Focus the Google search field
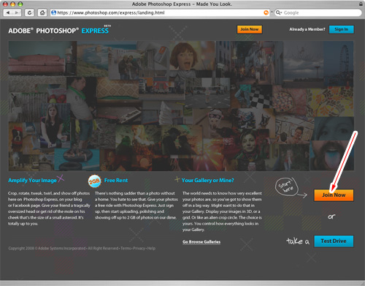Screen dimensions: 365x286 pos(321,12)
